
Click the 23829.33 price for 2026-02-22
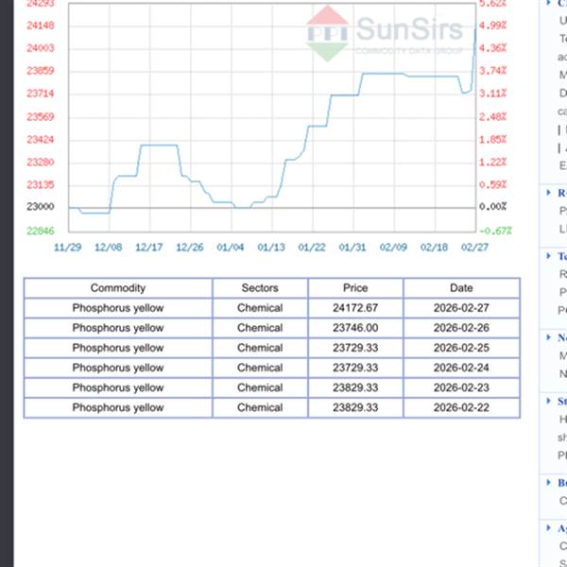355,407
